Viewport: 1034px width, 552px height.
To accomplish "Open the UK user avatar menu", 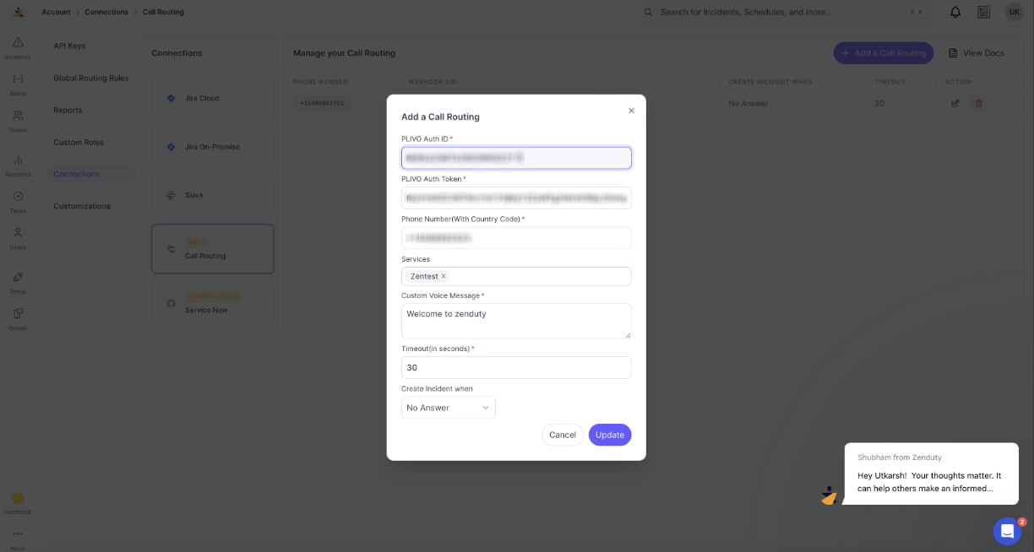I will click(1014, 12).
